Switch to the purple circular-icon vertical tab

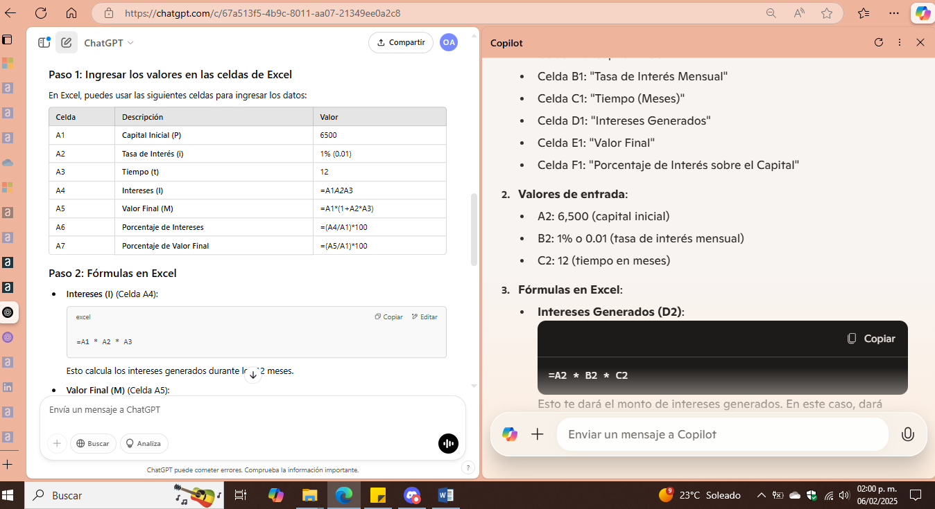[8, 337]
